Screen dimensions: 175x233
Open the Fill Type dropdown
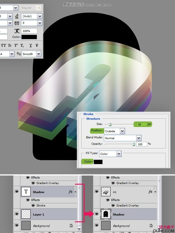tap(119, 154)
